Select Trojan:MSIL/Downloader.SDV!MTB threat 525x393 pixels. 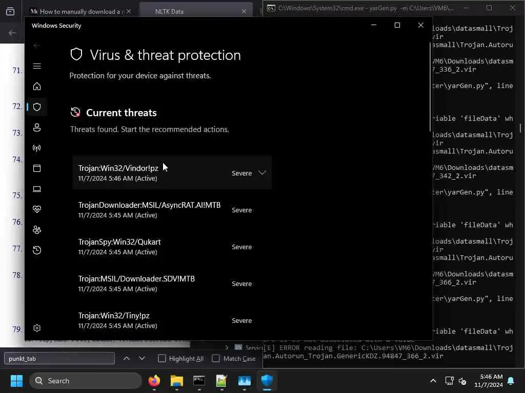172,283
